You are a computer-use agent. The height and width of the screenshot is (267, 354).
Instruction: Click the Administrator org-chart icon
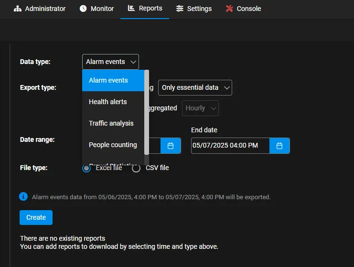coord(18,9)
